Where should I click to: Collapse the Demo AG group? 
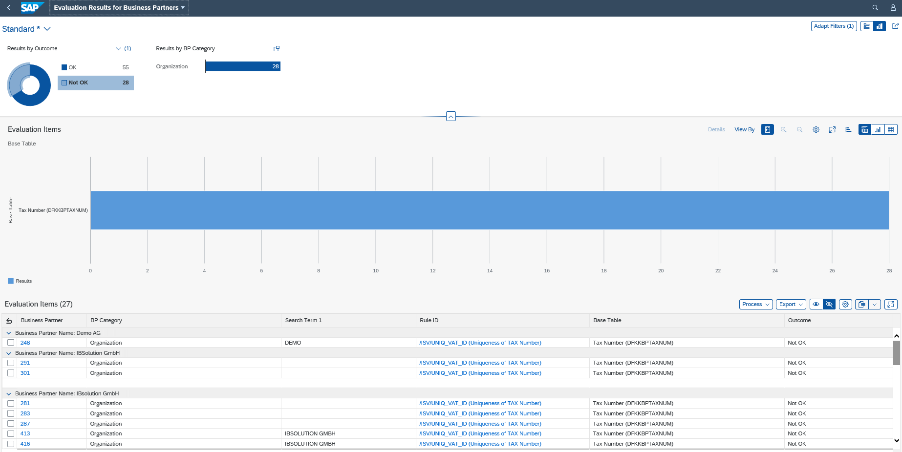tap(8, 332)
